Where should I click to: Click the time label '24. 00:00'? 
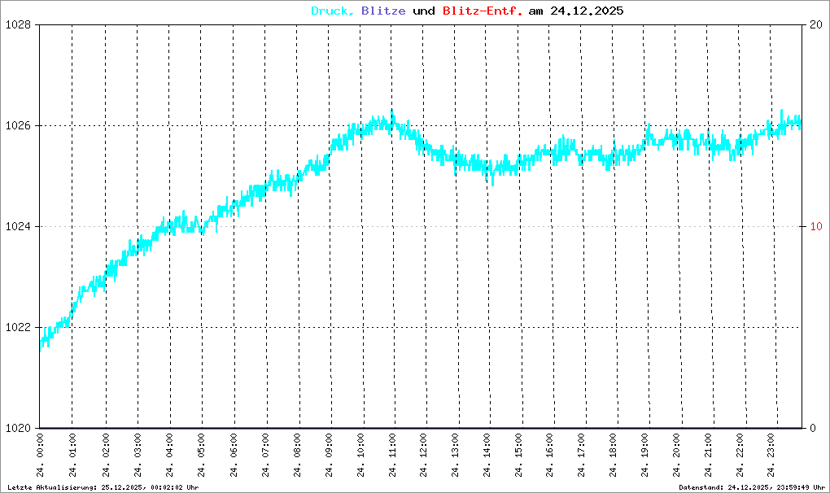(x=40, y=456)
